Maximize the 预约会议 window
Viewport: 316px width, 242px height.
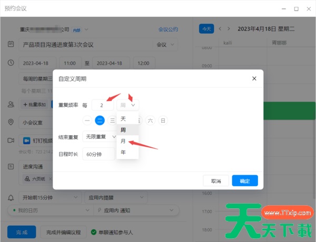[296, 9]
